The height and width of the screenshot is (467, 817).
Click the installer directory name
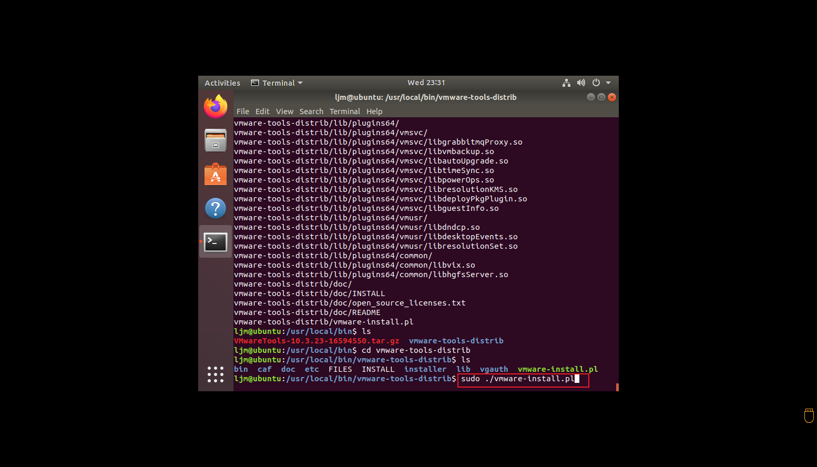425,369
